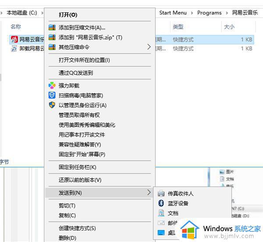Select 还原以前的版本(V)

pyautogui.click(x=80, y=180)
